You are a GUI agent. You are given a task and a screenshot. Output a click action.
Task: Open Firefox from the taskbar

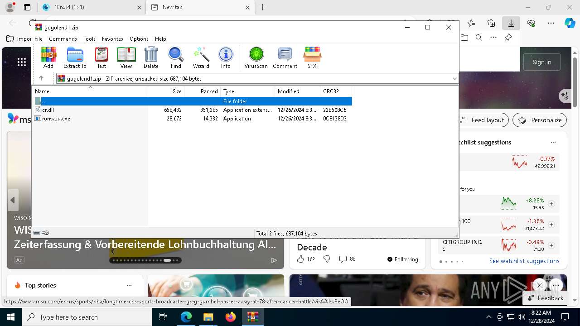(231, 317)
